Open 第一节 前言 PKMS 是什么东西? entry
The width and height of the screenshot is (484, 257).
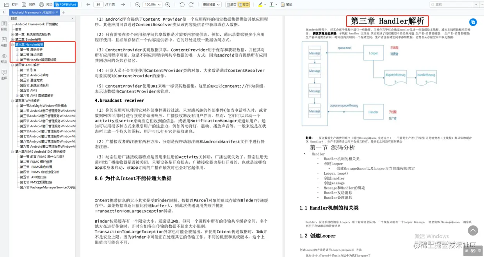pos(42,157)
